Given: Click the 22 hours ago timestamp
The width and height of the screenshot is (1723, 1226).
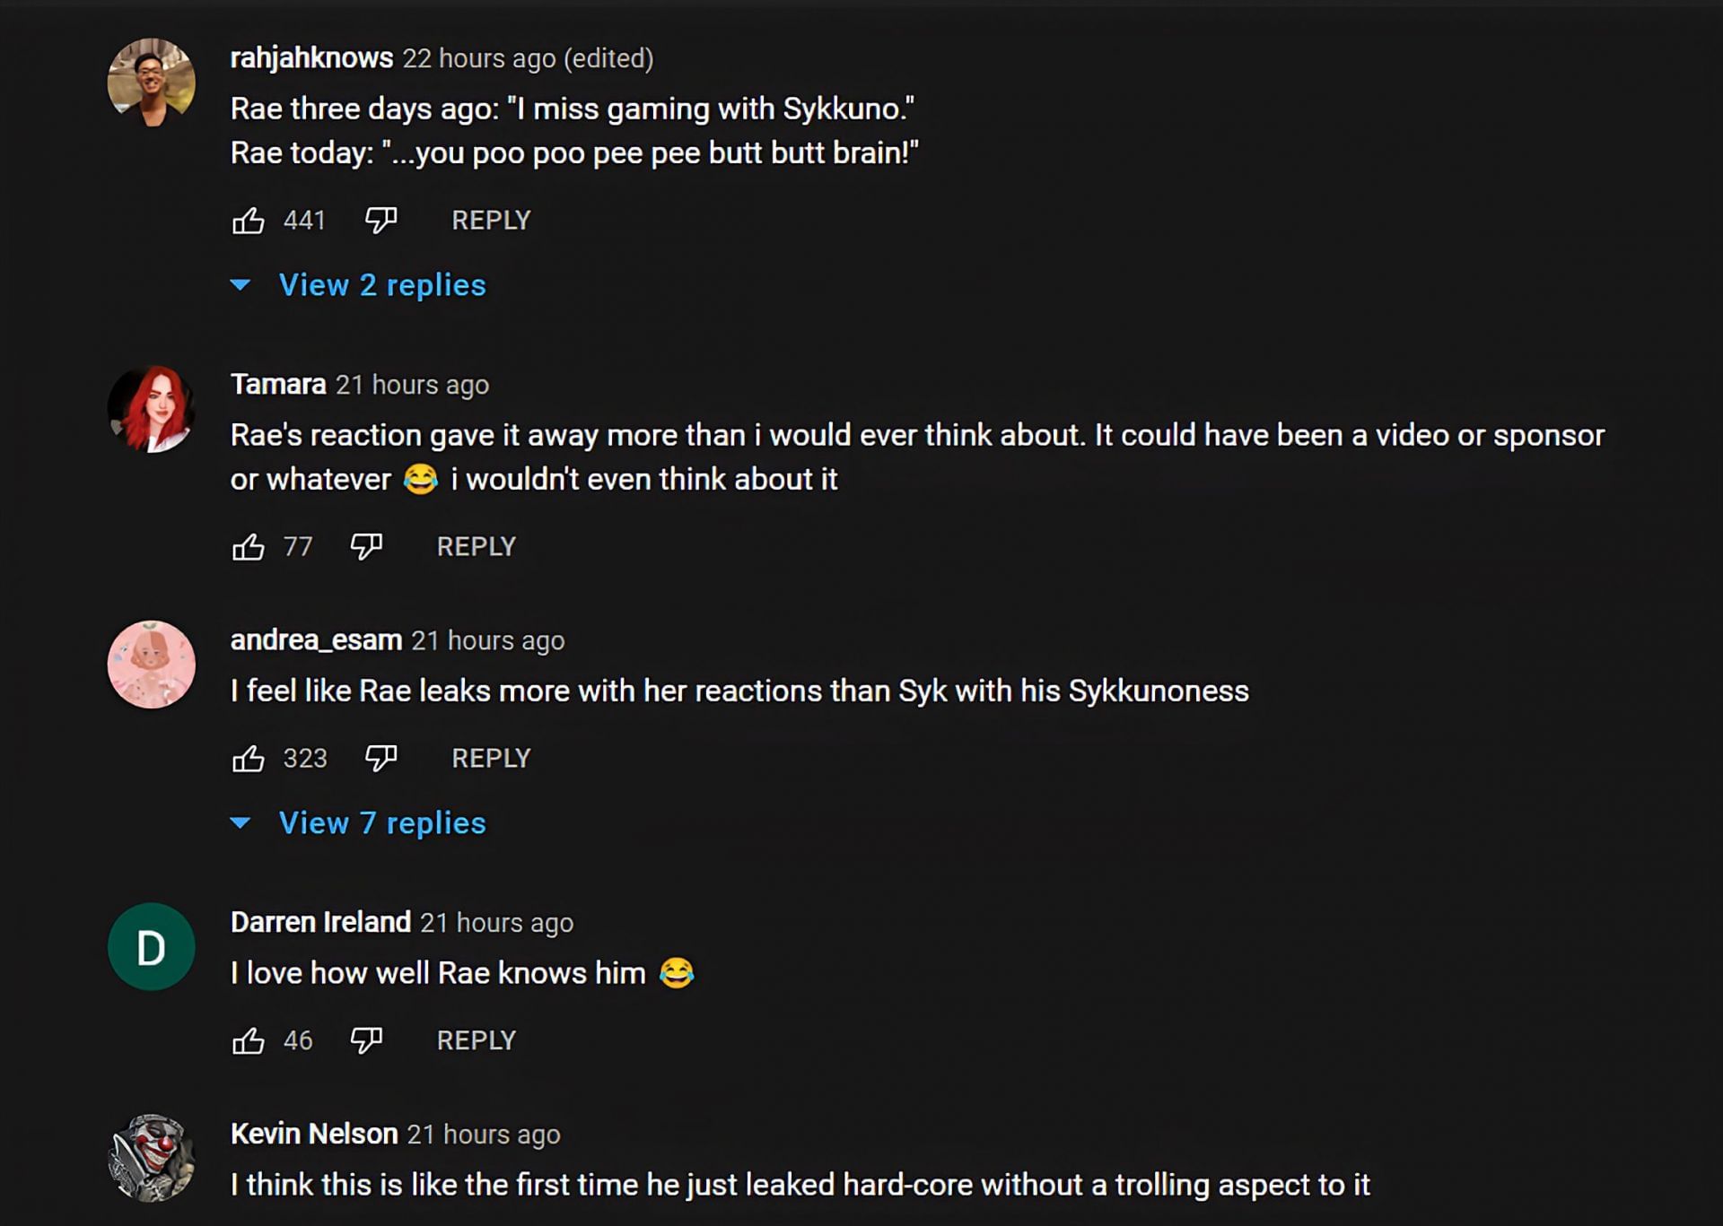Looking at the screenshot, I should (479, 58).
